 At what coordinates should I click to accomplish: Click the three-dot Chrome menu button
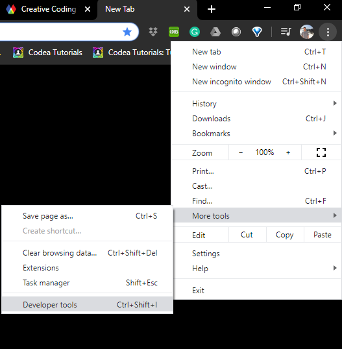pos(328,32)
